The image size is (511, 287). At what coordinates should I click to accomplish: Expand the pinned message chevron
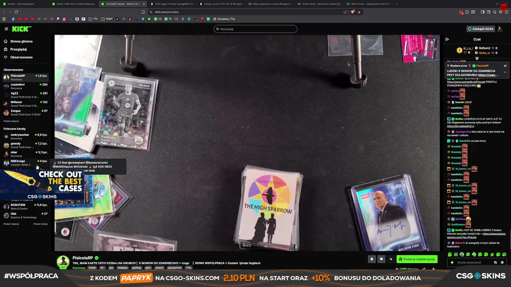tap(505, 72)
